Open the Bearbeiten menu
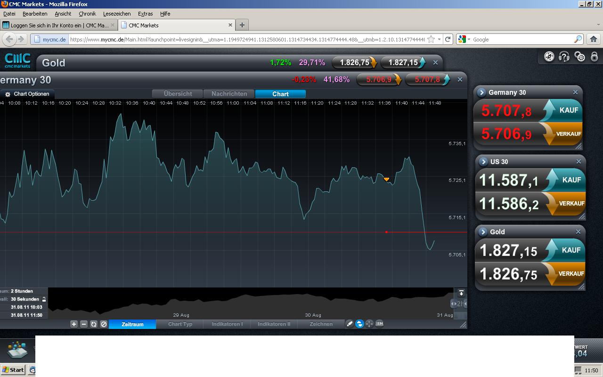Image resolution: width=603 pixels, height=377 pixels. (x=35, y=14)
